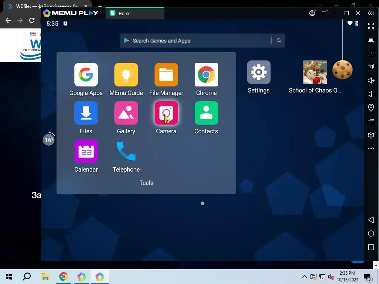Show hidden system tray icons
The image size is (379, 284).
[x=305, y=277]
